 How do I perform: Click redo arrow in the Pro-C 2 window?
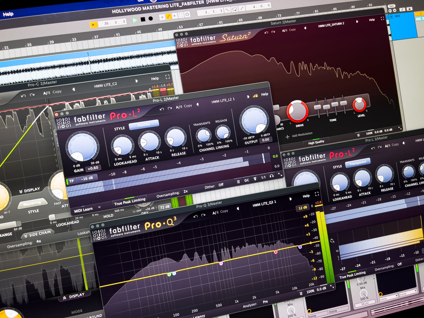(32, 95)
